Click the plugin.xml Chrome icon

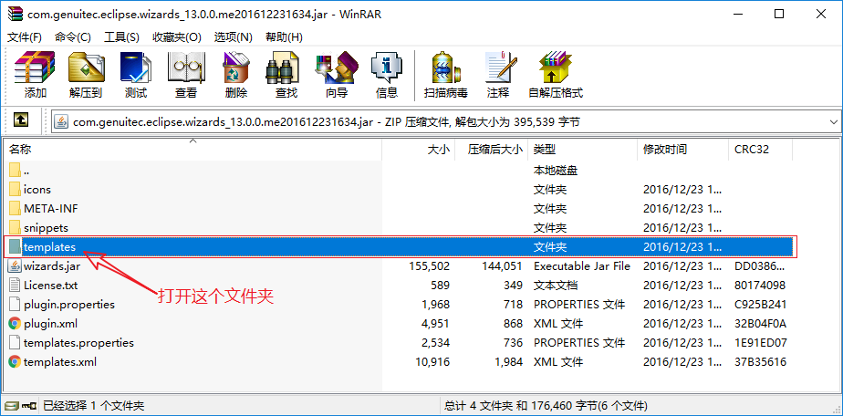(x=15, y=324)
